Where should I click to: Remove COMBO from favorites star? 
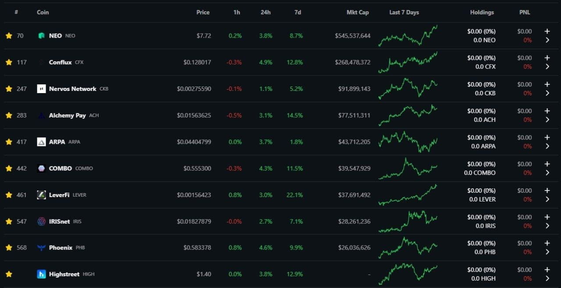[x=9, y=168]
